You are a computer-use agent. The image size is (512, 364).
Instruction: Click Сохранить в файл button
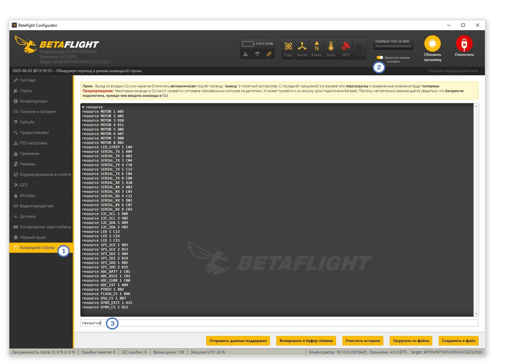pos(458,341)
